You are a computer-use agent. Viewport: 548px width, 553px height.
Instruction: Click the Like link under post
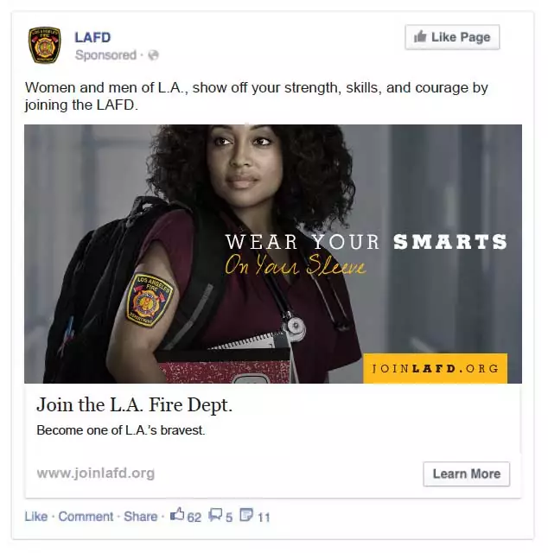(36, 517)
